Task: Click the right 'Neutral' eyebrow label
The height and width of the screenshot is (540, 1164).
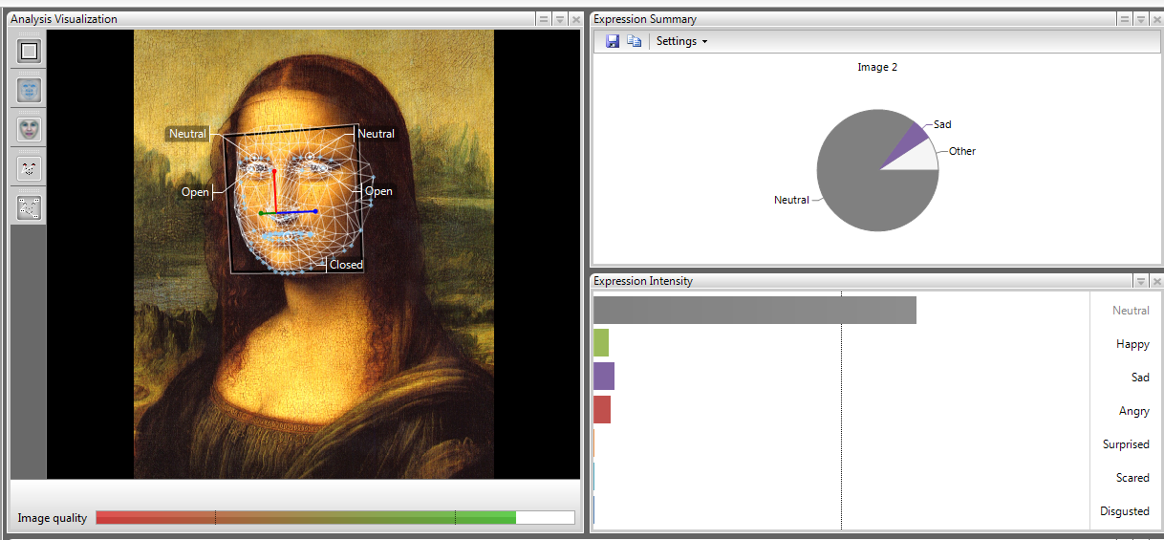Action: 376,134
